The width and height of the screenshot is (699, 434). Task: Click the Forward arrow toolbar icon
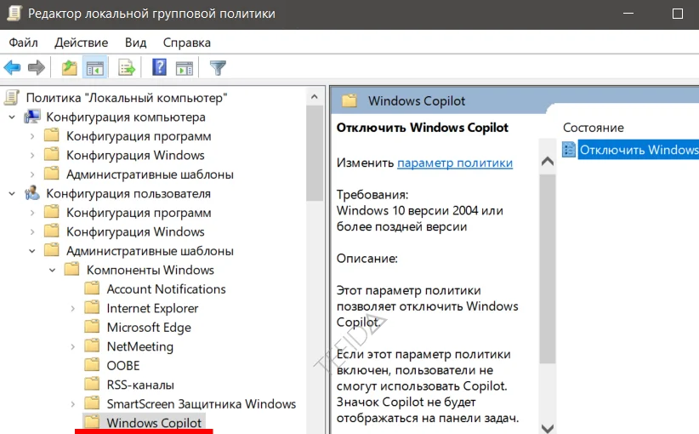pyautogui.click(x=36, y=68)
